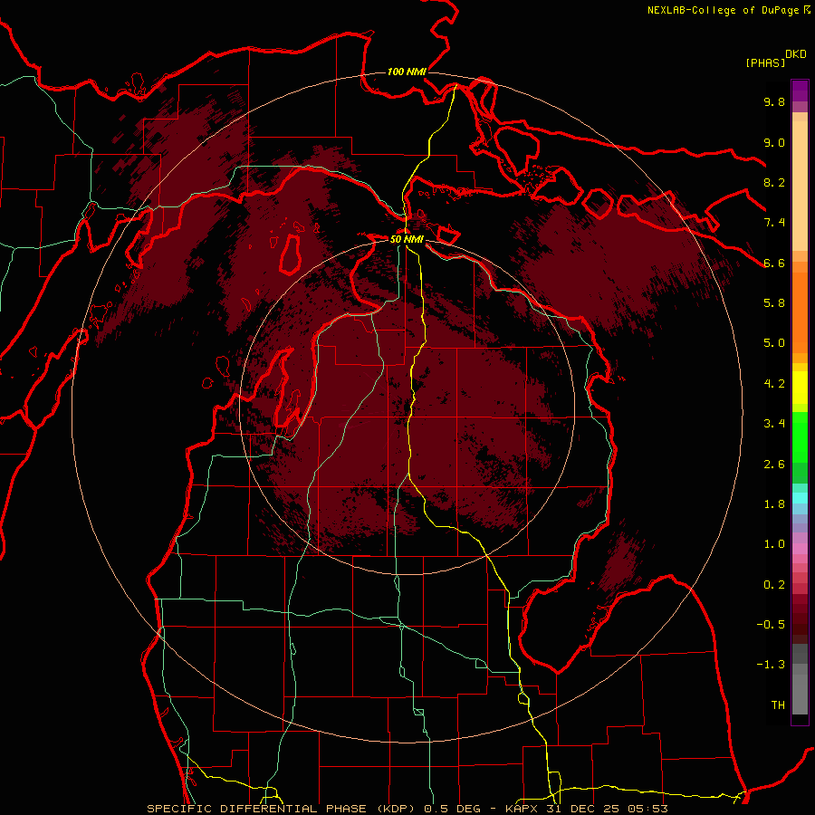The image size is (815, 815).
Task: Select the 5.0 scale value
Action: tap(774, 343)
